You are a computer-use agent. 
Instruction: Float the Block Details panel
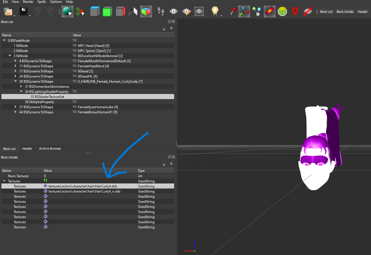(169, 157)
